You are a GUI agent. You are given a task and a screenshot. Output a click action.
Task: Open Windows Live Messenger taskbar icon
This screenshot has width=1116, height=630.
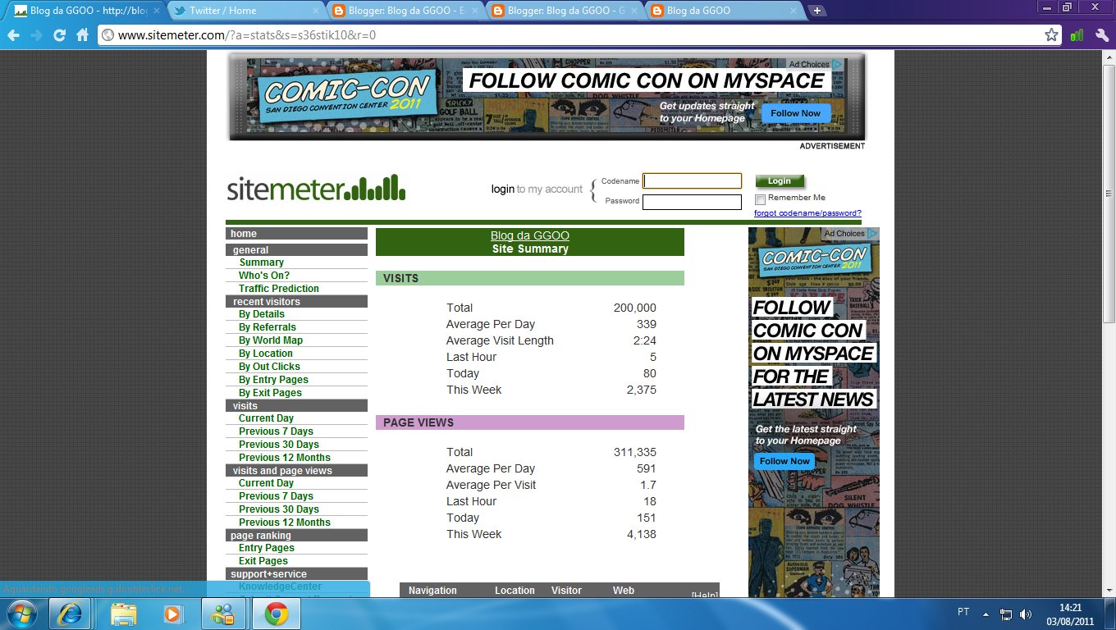[222, 614]
